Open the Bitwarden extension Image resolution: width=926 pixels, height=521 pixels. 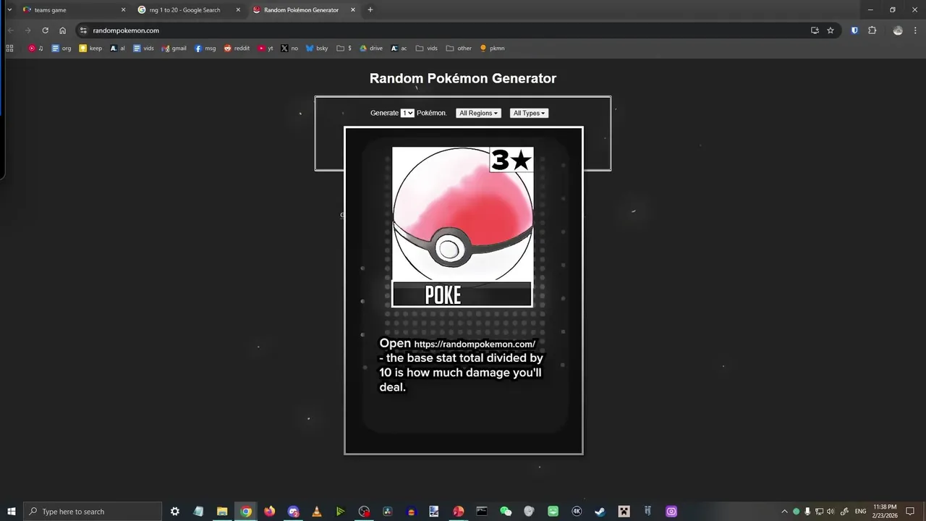click(854, 30)
